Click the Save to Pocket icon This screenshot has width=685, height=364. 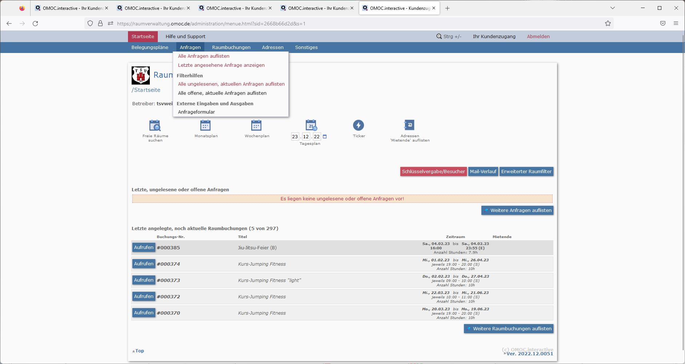pyautogui.click(x=663, y=23)
